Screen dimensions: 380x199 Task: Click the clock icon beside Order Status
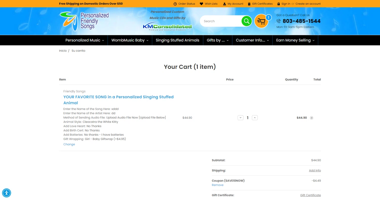pyautogui.click(x=175, y=4)
